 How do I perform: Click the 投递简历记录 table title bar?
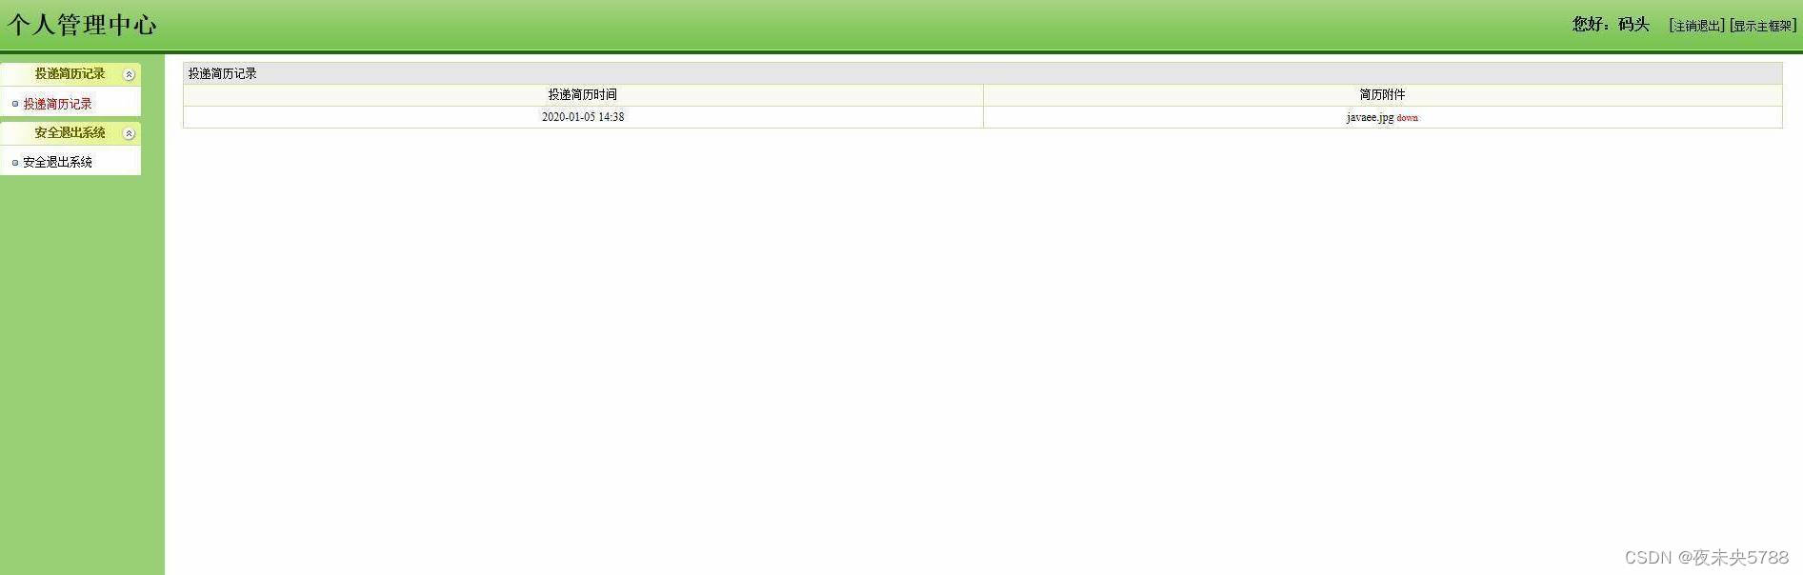982,73
